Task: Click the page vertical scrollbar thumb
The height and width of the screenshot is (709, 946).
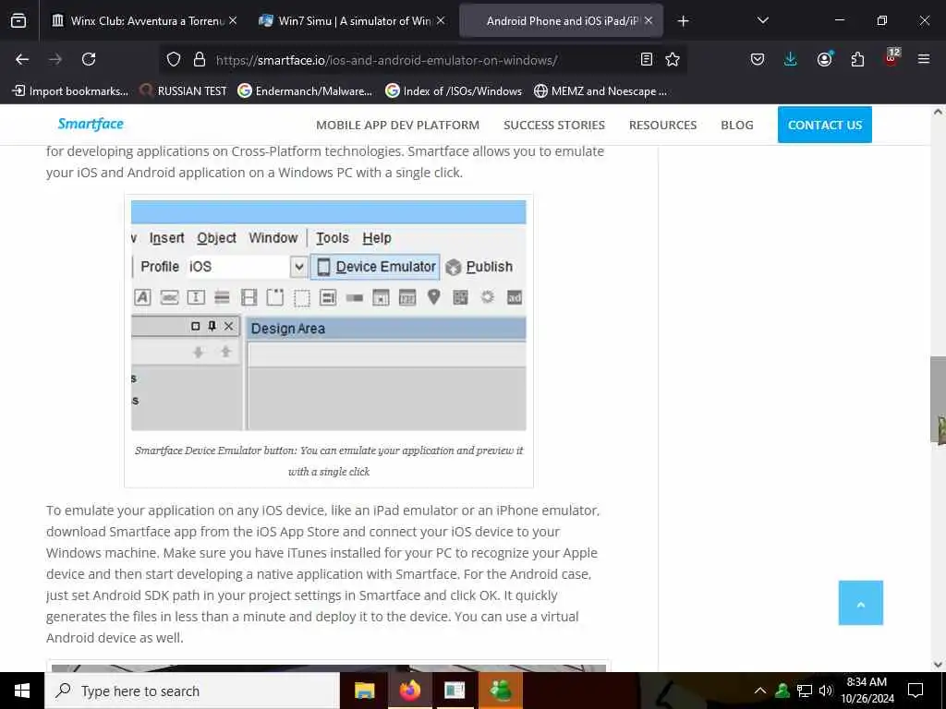Action: [938, 399]
